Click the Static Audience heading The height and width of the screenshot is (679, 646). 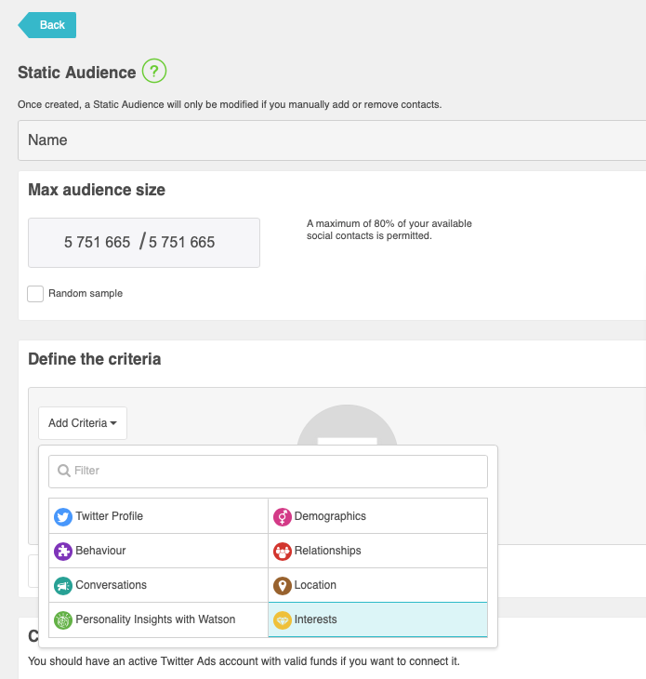tap(76, 73)
